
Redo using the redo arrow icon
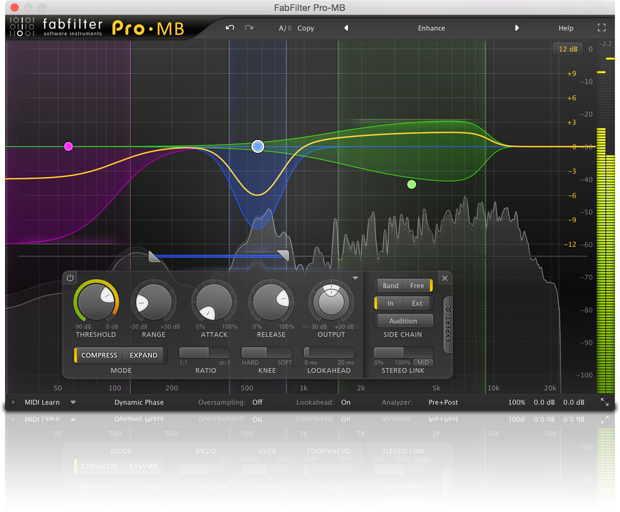tap(249, 28)
